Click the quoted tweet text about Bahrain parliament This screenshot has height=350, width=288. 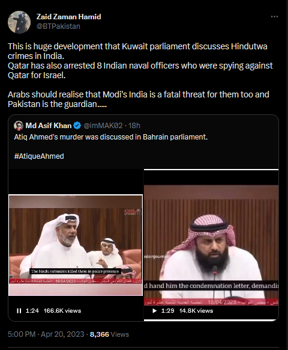click(111, 137)
